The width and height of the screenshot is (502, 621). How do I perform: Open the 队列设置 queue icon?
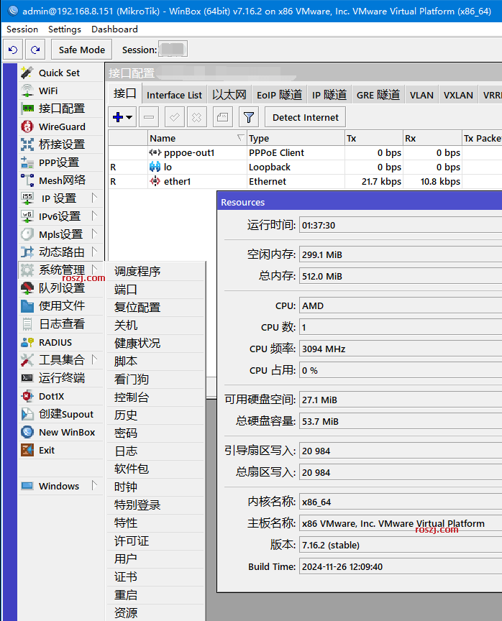click(x=27, y=288)
